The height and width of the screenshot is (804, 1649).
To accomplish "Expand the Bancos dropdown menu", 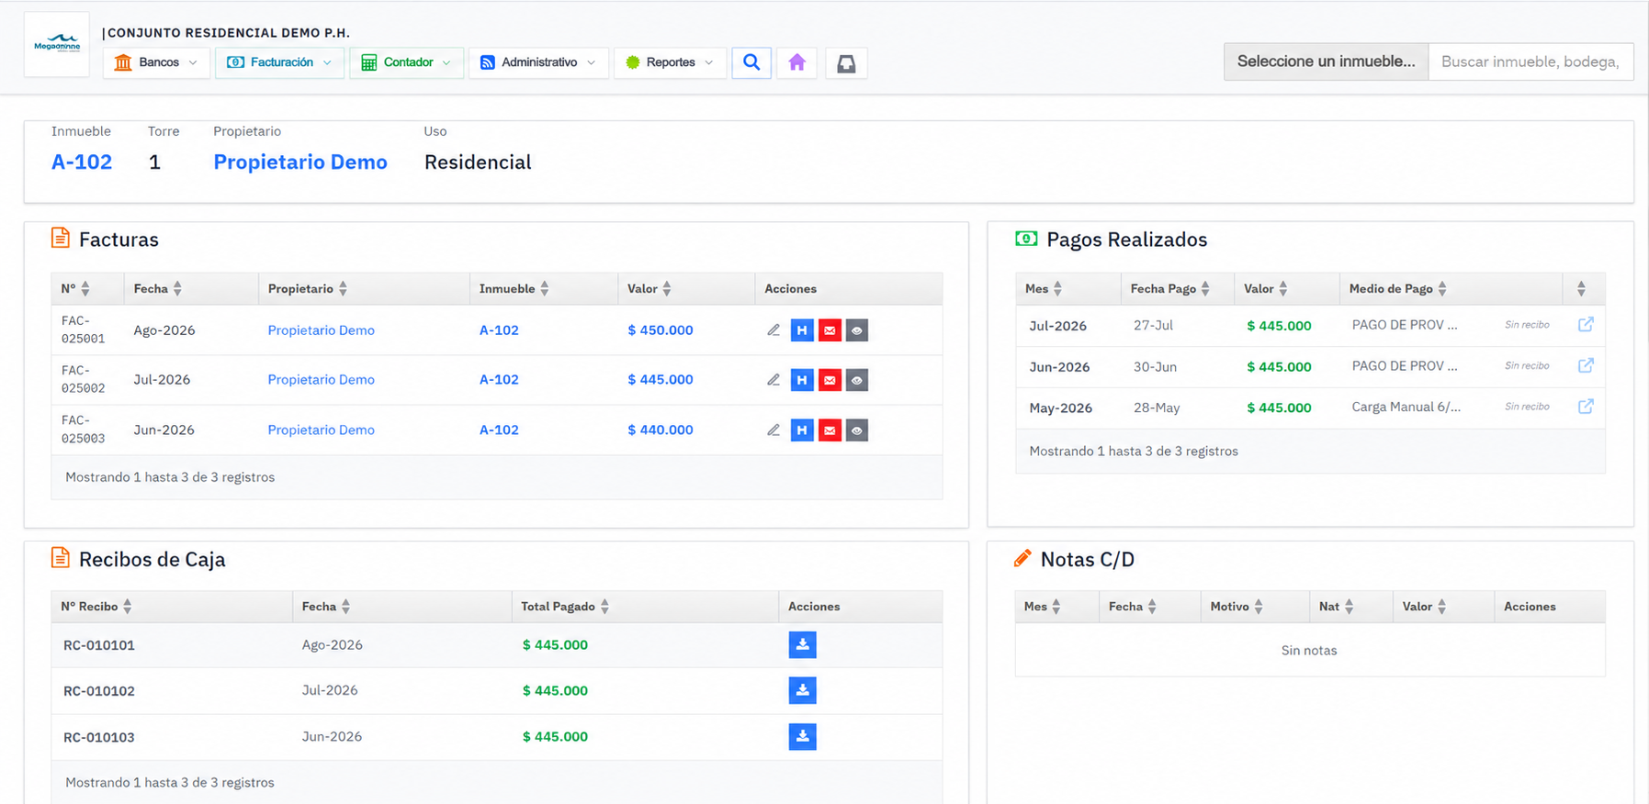I will point(156,62).
